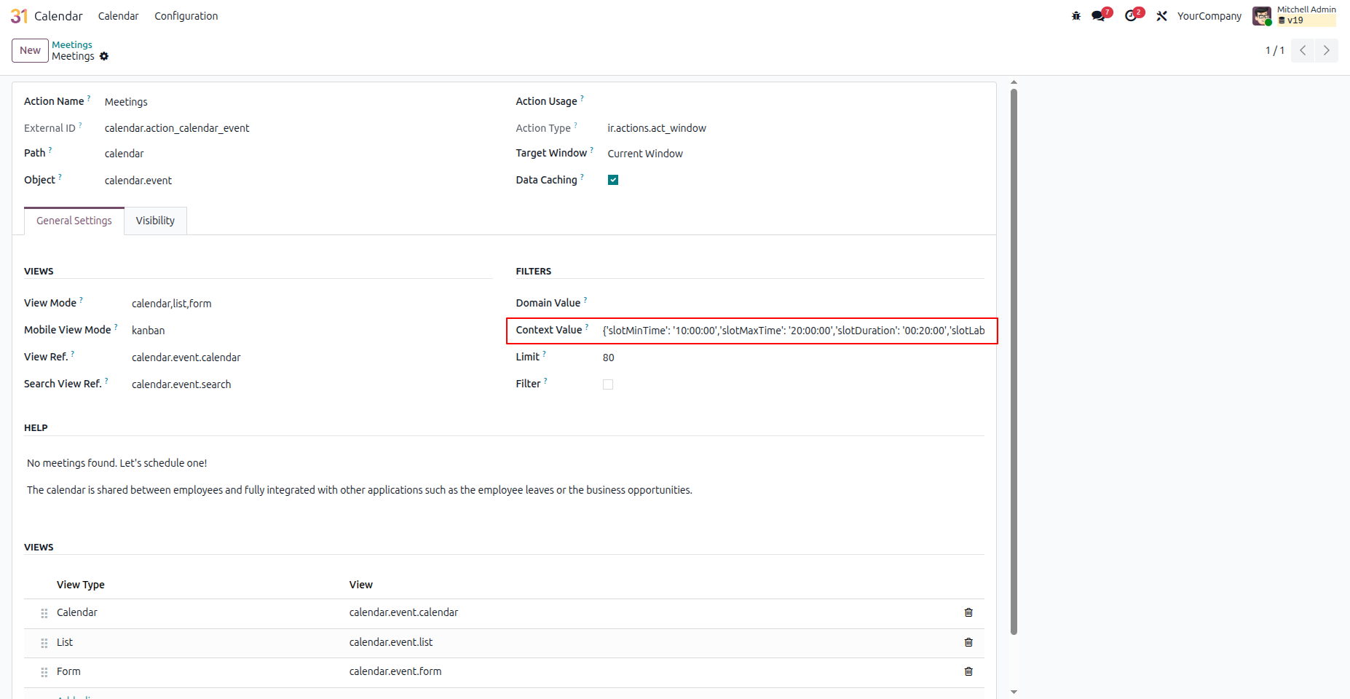This screenshot has width=1350, height=699.
Task: Sort by the View Type column header
Action: (81, 585)
